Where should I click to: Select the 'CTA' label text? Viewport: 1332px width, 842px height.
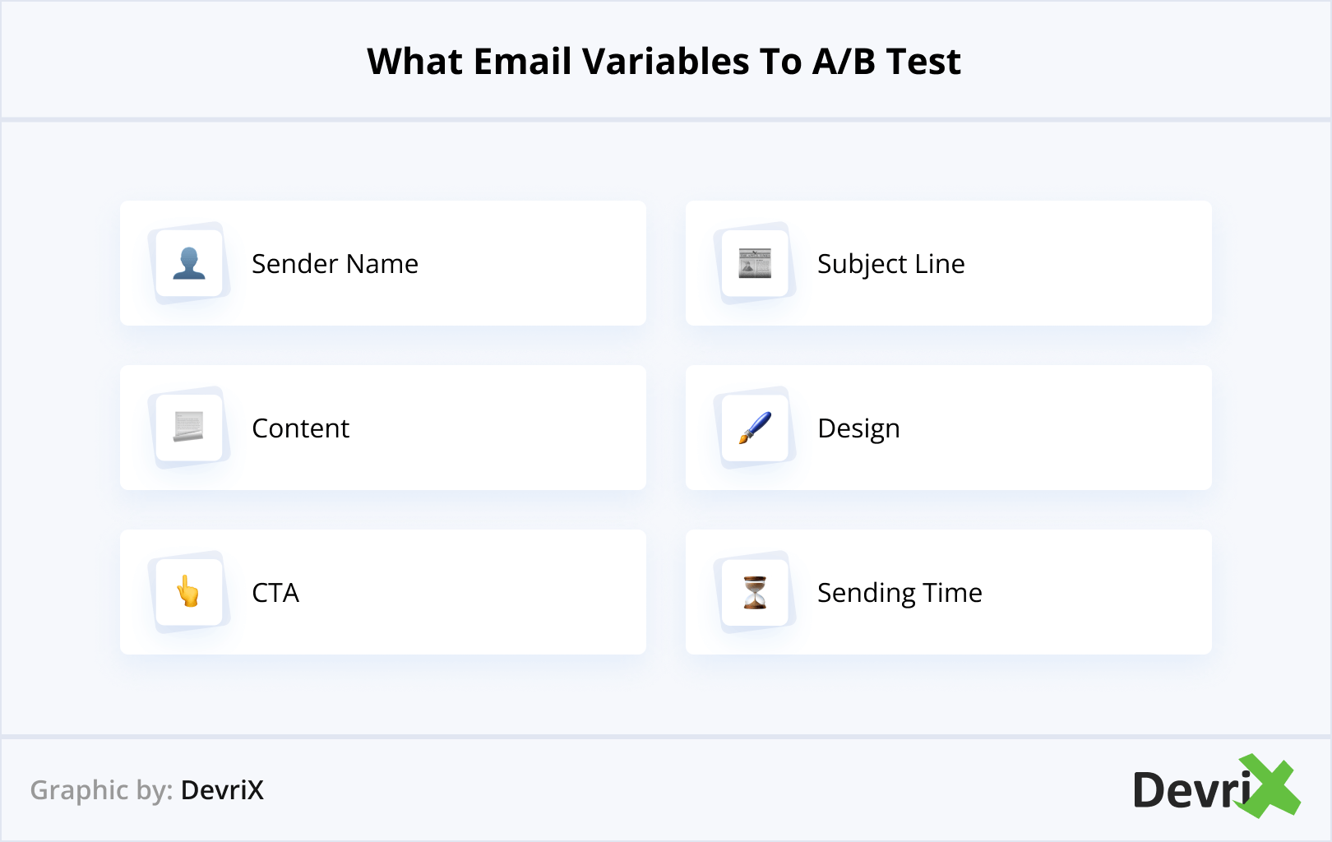point(275,593)
